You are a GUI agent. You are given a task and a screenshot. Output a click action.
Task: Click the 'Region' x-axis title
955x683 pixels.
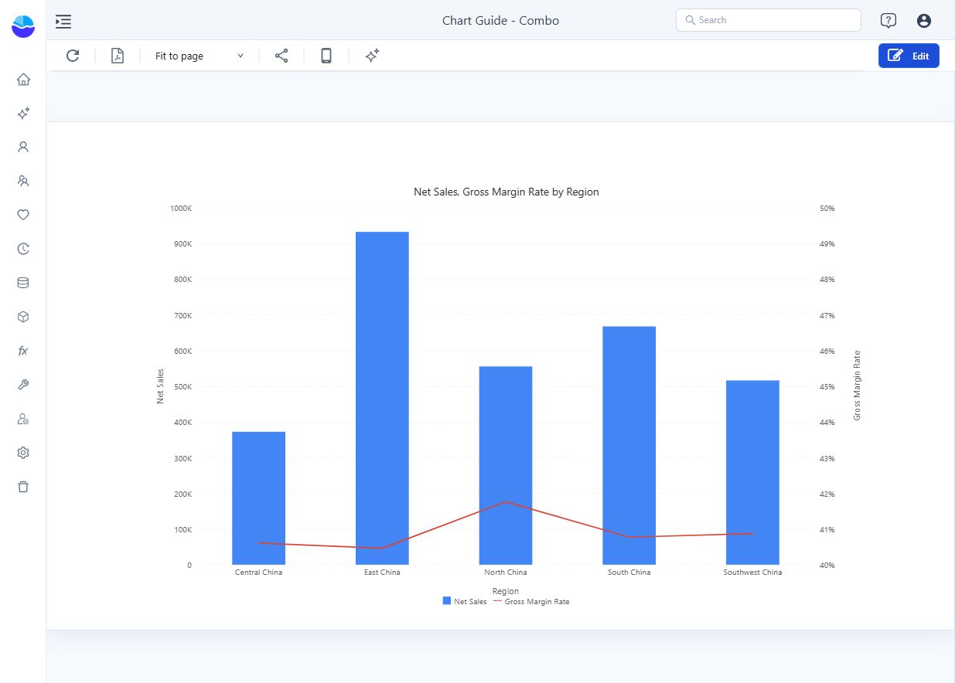click(506, 591)
